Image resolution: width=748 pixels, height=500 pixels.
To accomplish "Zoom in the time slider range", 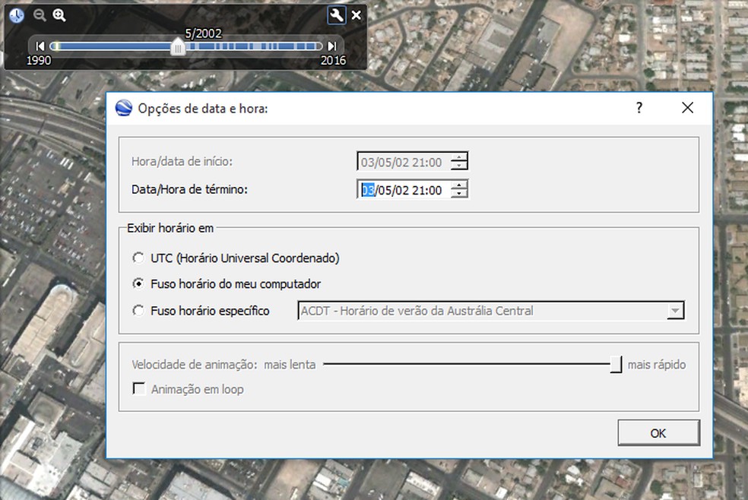I will [59, 15].
